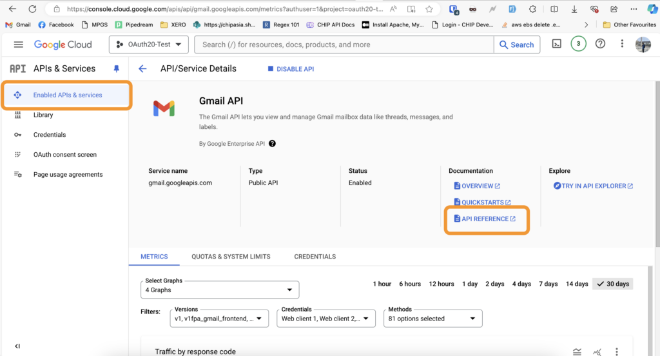Image resolution: width=660 pixels, height=356 pixels.
Task: Open the browser split screen icon
Action: pyautogui.click(x=554, y=9)
